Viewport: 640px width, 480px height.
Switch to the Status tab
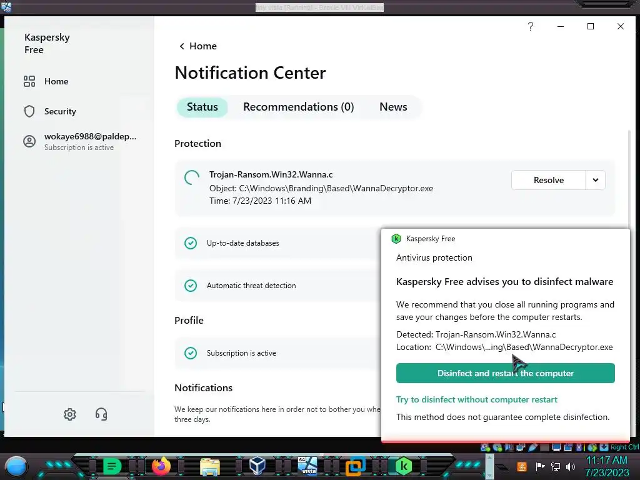pos(202,107)
